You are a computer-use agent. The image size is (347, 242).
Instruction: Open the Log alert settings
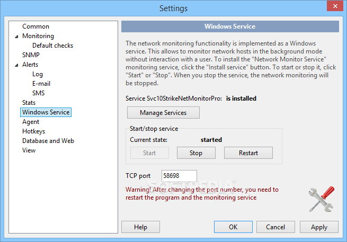tap(38, 74)
